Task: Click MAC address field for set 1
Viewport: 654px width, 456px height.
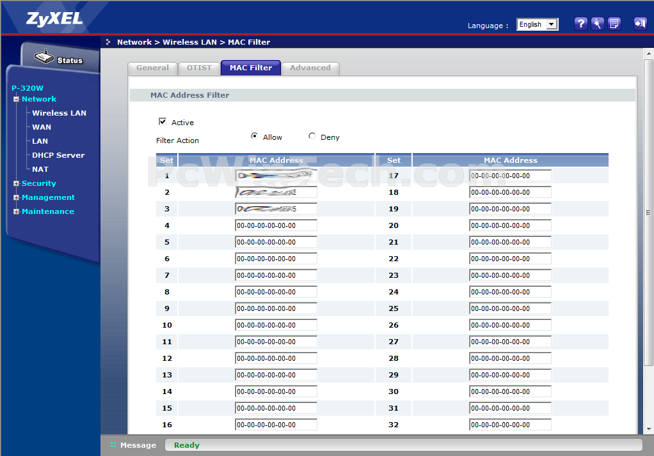Action: point(276,176)
